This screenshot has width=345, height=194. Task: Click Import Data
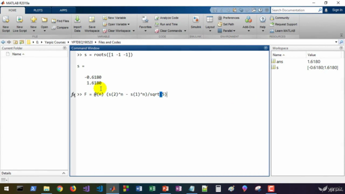click(x=77, y=24)
